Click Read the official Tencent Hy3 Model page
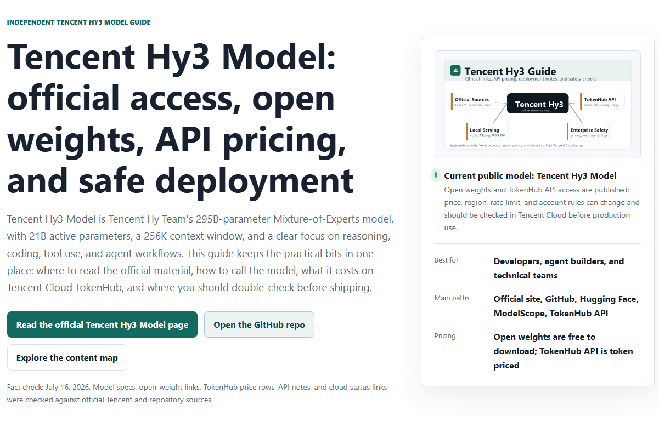 point(102,324)
